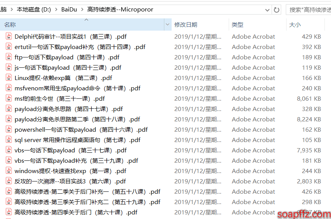Click PDF icon of js一句话下载payload file
Viewport: 331px width, 219px height.
click(9, 67)
